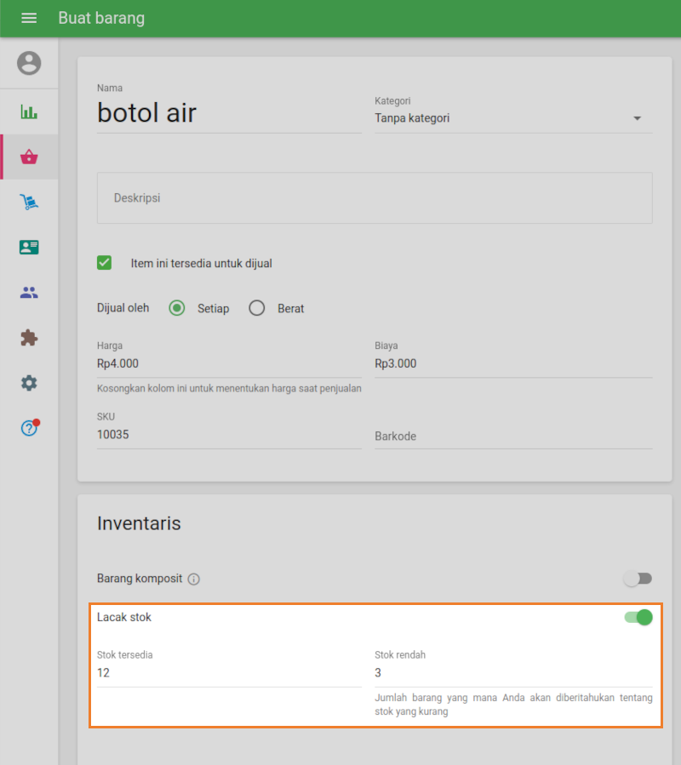The height and width of the screenshot is (765, 681).
Task: Expand the Kategori dropdown
Action: pyautogui.click(x=512, y=118)
